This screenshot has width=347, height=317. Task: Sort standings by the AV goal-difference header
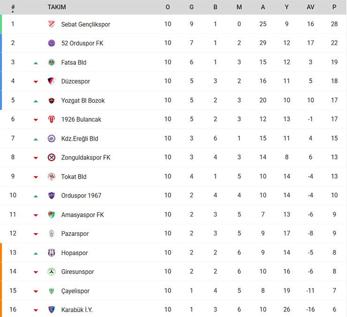pyautogui.click(x=310, y=7)
